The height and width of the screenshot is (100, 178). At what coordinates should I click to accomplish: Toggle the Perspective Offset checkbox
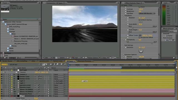pos(139,37)
